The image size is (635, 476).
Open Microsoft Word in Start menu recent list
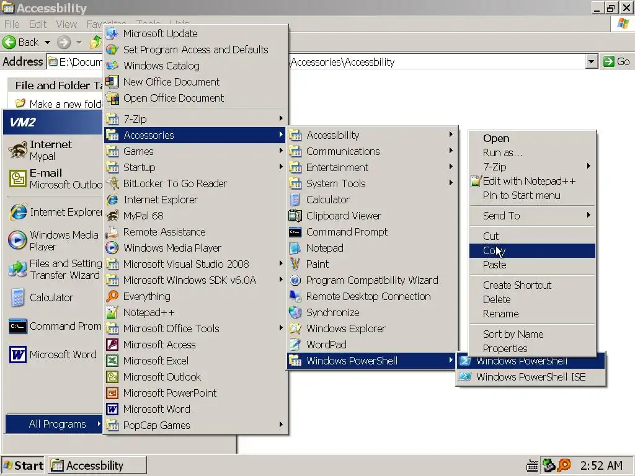(x=53, y=355)
